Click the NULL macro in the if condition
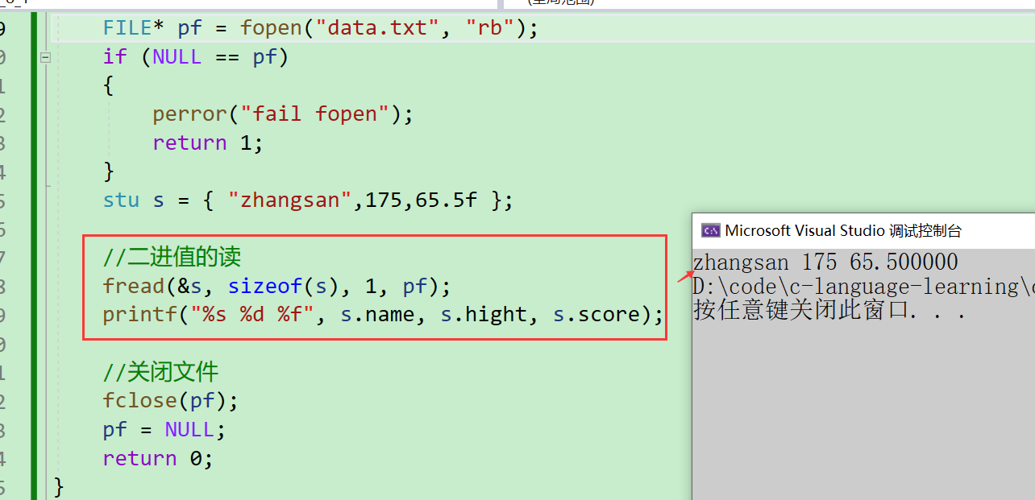1035x500 pixels. coord(177,57)
